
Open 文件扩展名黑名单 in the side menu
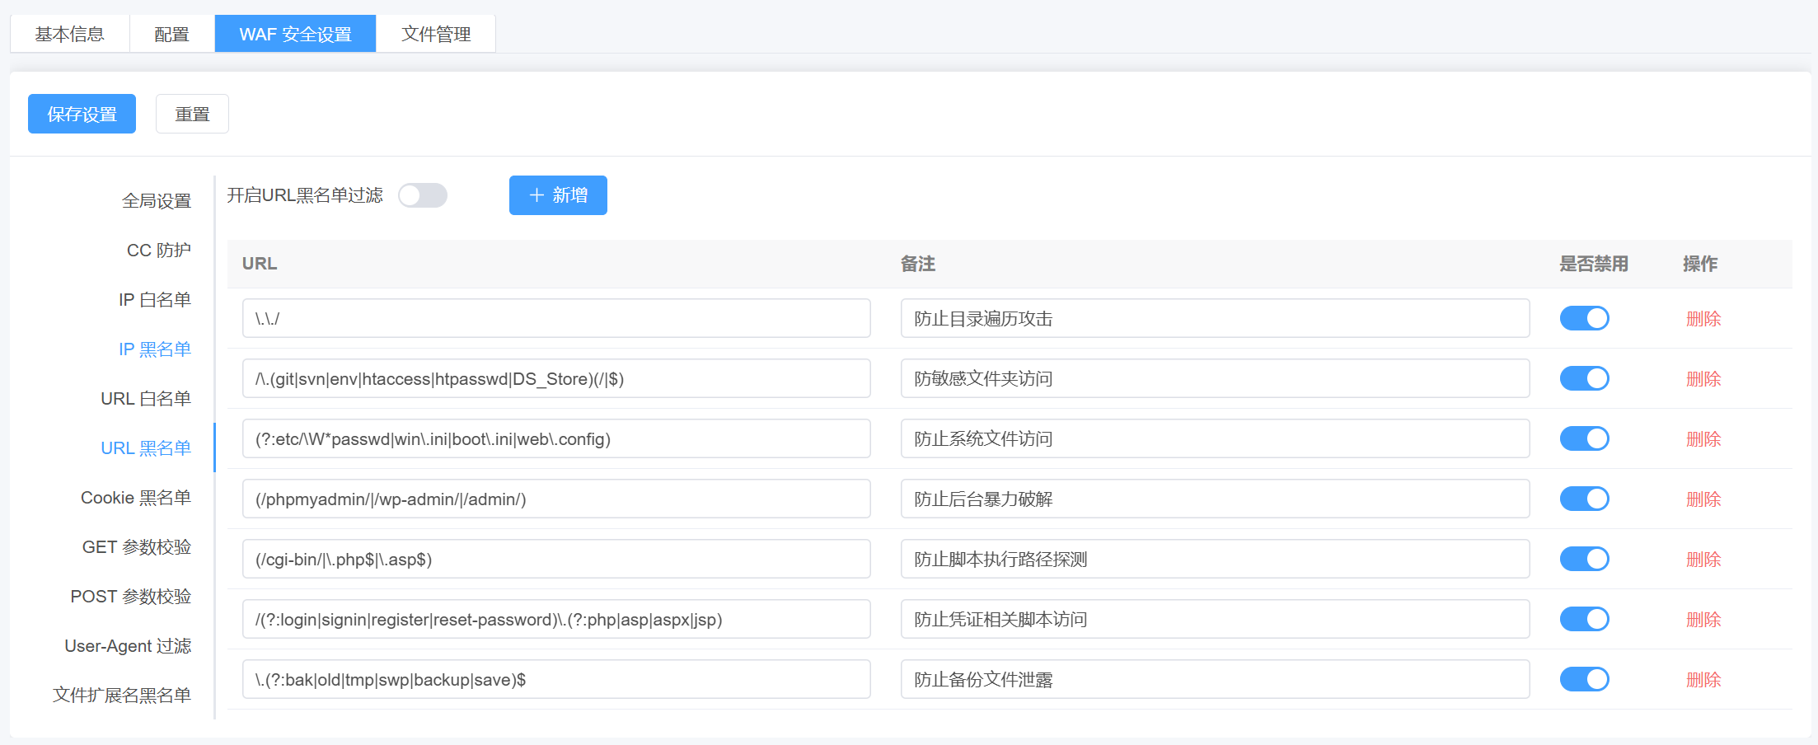point(122,696)
